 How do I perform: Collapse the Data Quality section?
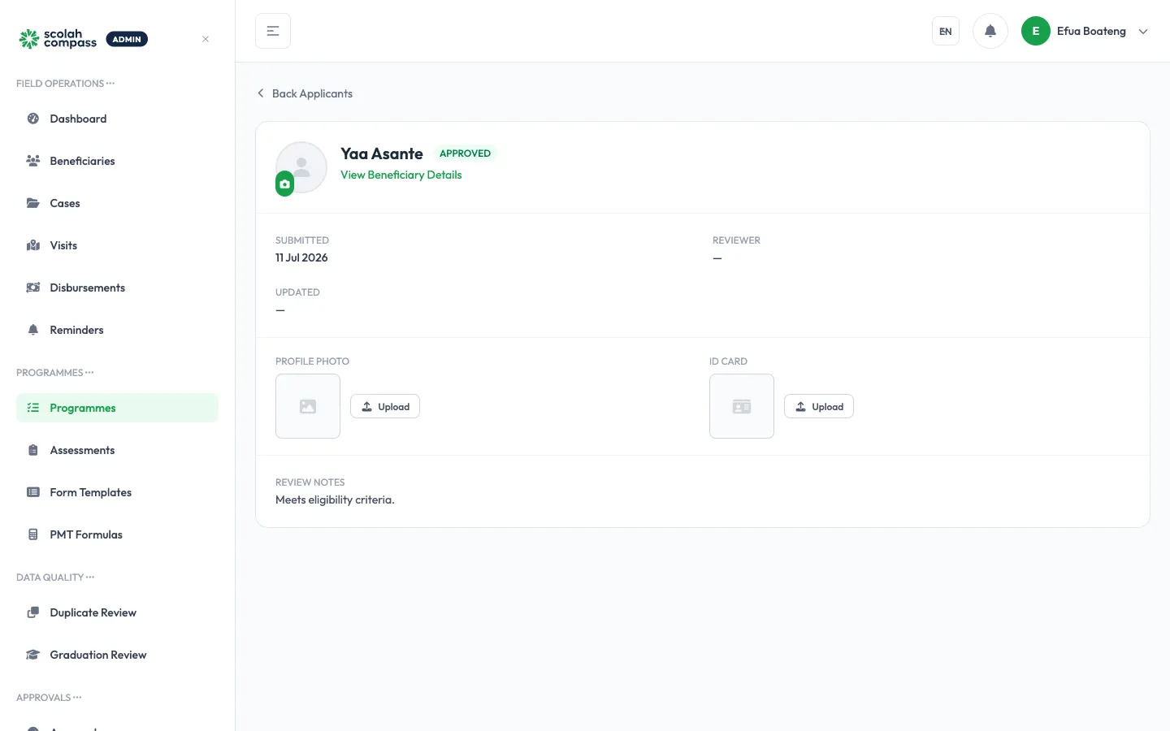(x=55, y=577)
